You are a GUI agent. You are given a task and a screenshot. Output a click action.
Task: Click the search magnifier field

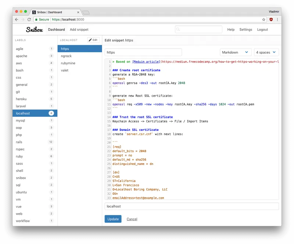(x=198, y=29)
